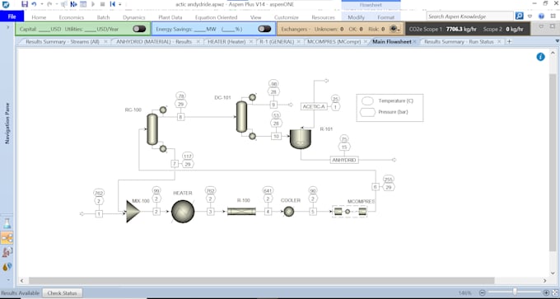Select the ANHYDRID product stream label

[x=344, y=160]
